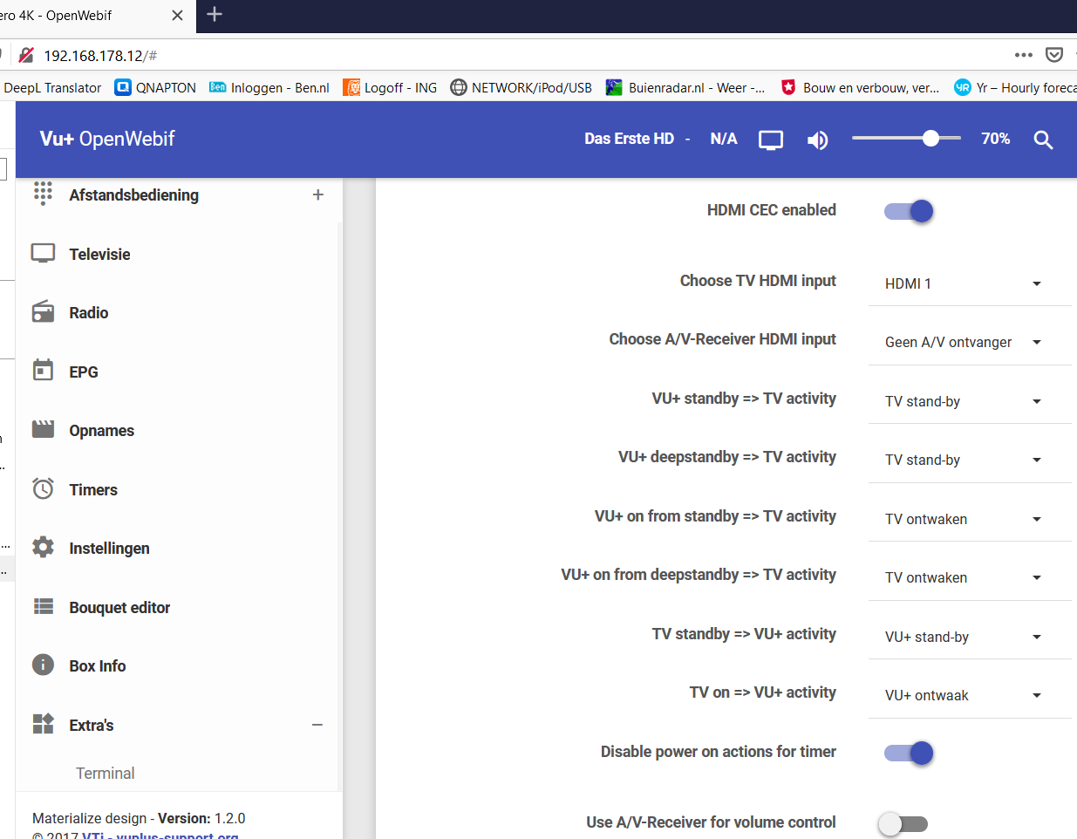Viewport: 1077px width, 839px height.
Task: Open a new browser tab with plus
Action: (215, 14)
